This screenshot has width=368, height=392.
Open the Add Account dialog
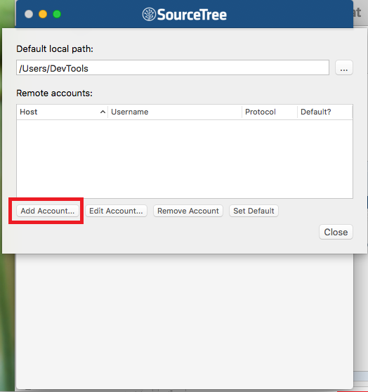(48, 211)
